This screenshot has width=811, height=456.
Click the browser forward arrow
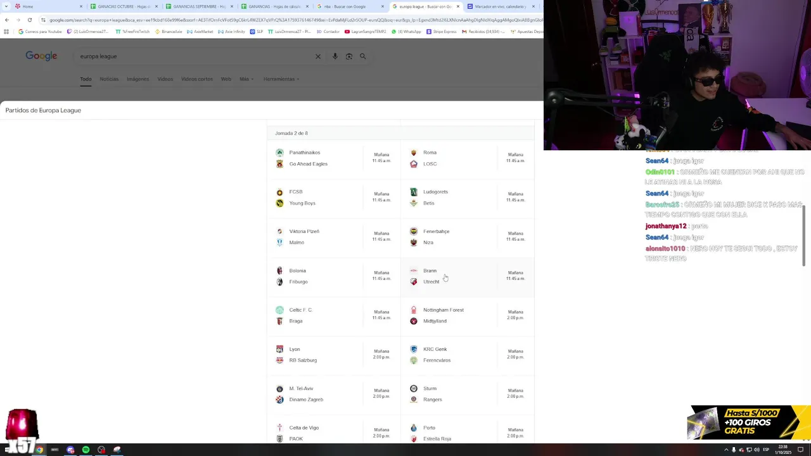tap(18, 20)
